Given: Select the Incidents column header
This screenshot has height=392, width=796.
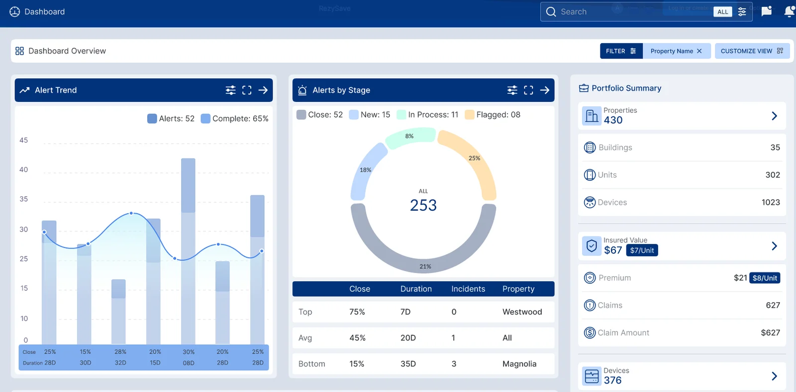Looking at the screenshot, I should coord(468,289).
